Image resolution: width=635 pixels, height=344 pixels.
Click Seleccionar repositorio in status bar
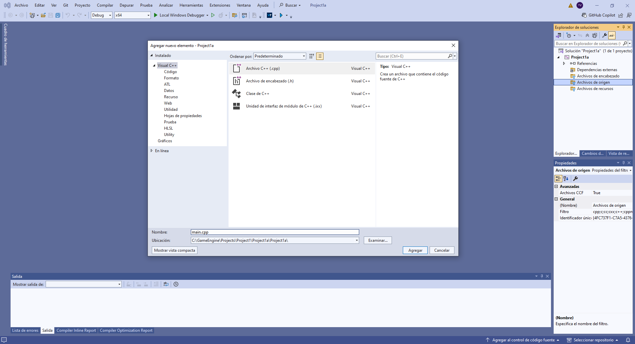point(593,340)
